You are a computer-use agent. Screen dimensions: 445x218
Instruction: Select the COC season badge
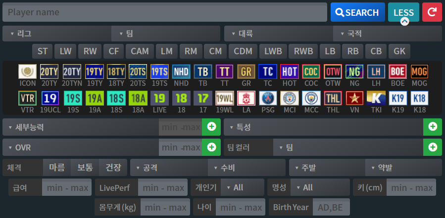tap(311, 72)
